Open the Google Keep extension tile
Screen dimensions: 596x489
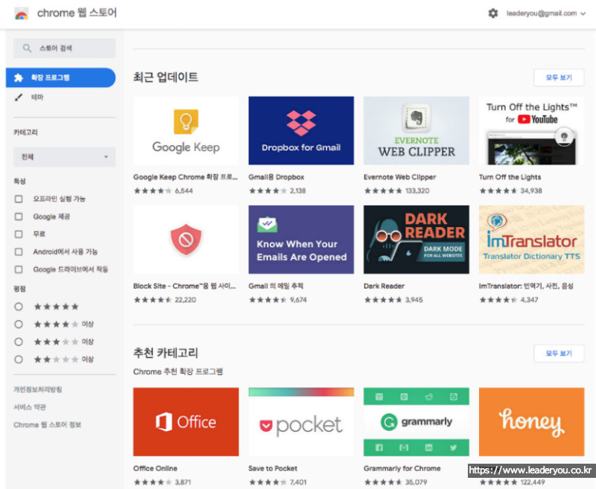click(186, 130)
